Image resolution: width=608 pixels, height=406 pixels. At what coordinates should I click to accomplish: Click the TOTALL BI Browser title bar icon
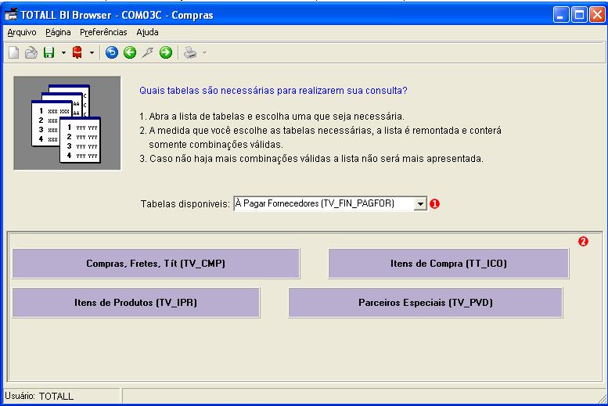point(11,15)
